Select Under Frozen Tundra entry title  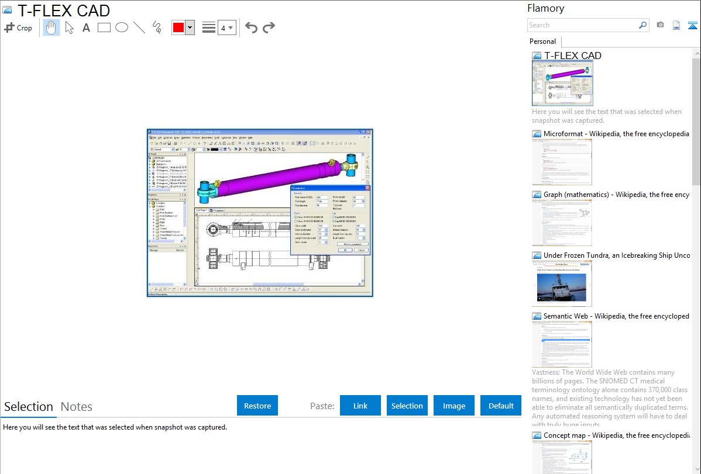(616, 255)
